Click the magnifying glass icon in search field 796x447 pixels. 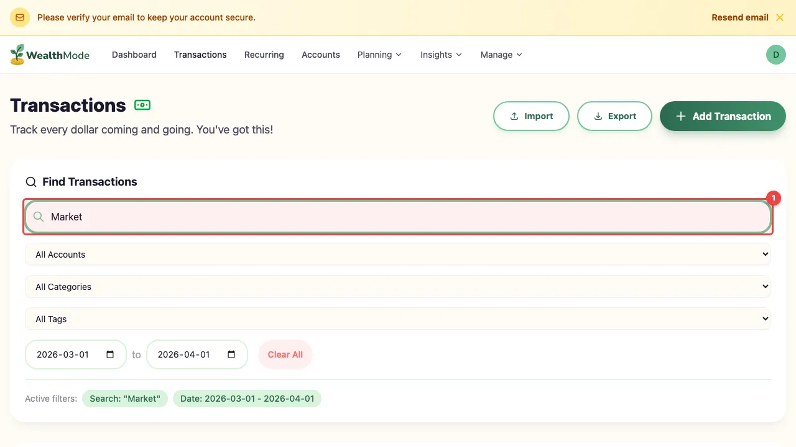click(x=38, y=217)
